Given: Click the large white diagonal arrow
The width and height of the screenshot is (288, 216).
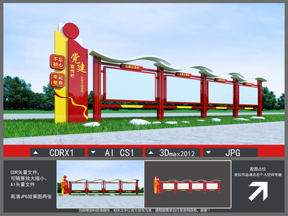Looking at the screenshot, I should click(x=258, y=191).
